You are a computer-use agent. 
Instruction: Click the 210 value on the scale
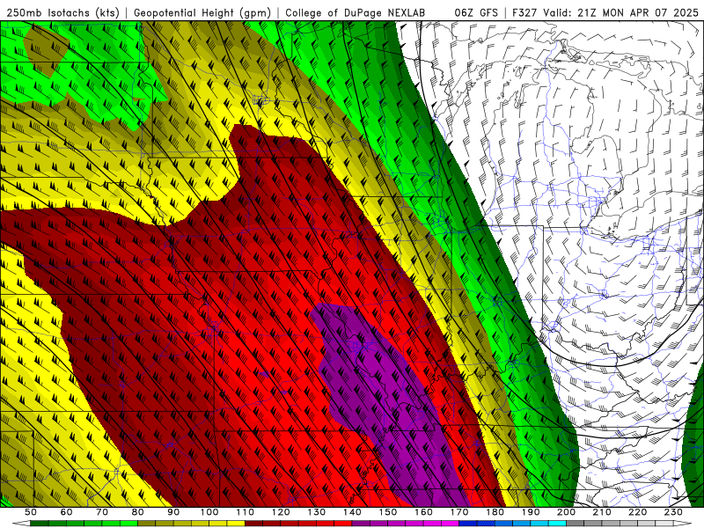602,512
